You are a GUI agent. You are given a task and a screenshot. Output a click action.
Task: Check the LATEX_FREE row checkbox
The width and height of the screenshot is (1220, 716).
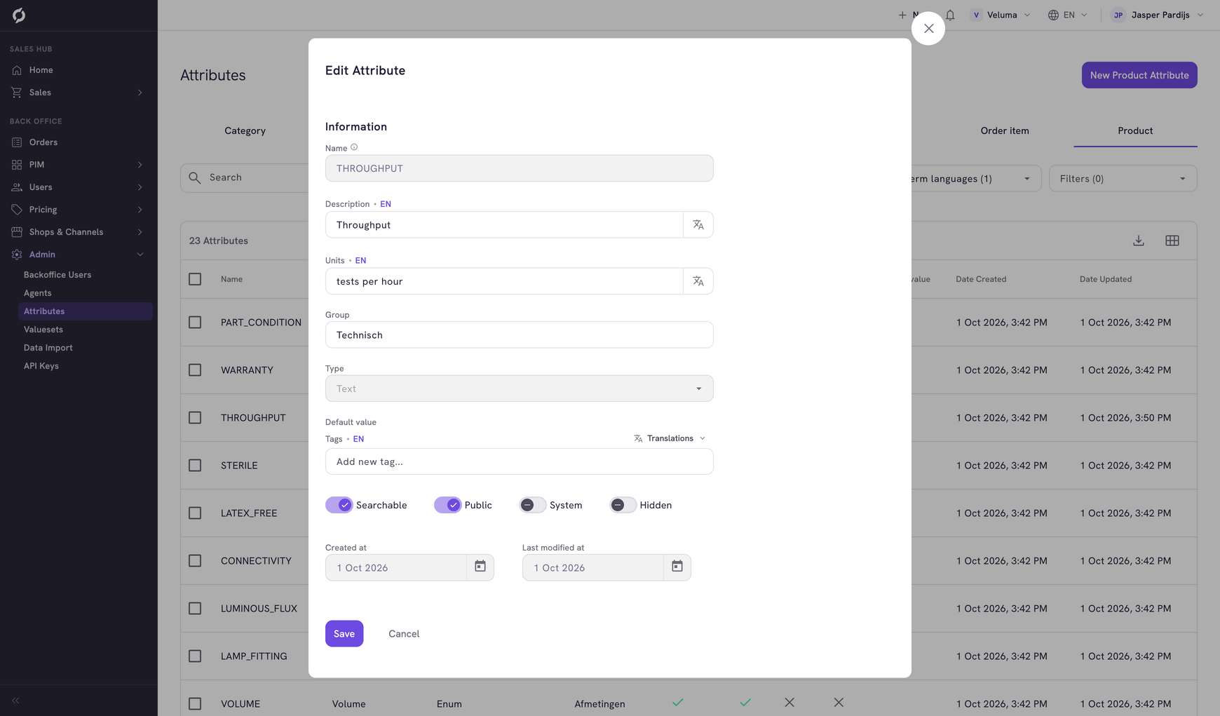195,513
